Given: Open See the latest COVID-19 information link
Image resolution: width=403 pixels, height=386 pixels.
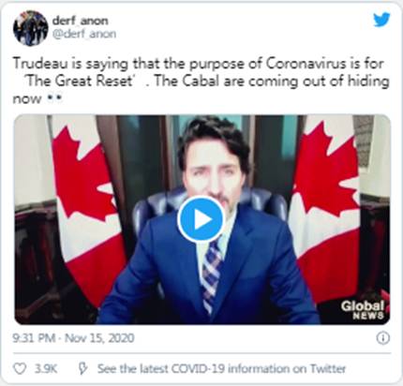Looking at the screenshot, I should (221, 369).
